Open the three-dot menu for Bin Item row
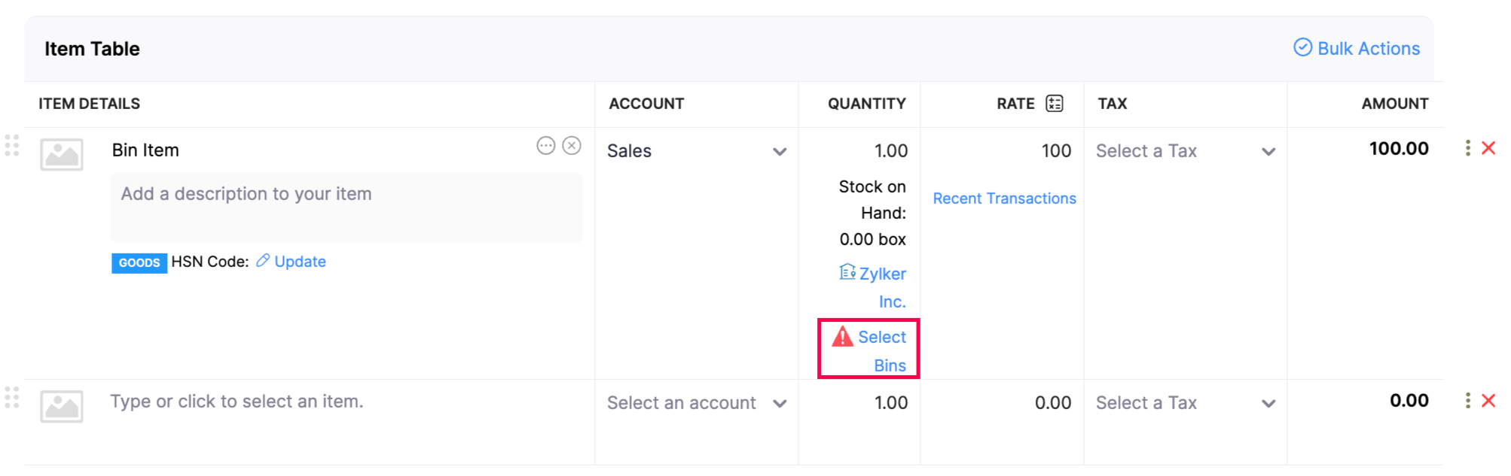This screenshot has width=1511, height=476. (x=1467, y=148)
